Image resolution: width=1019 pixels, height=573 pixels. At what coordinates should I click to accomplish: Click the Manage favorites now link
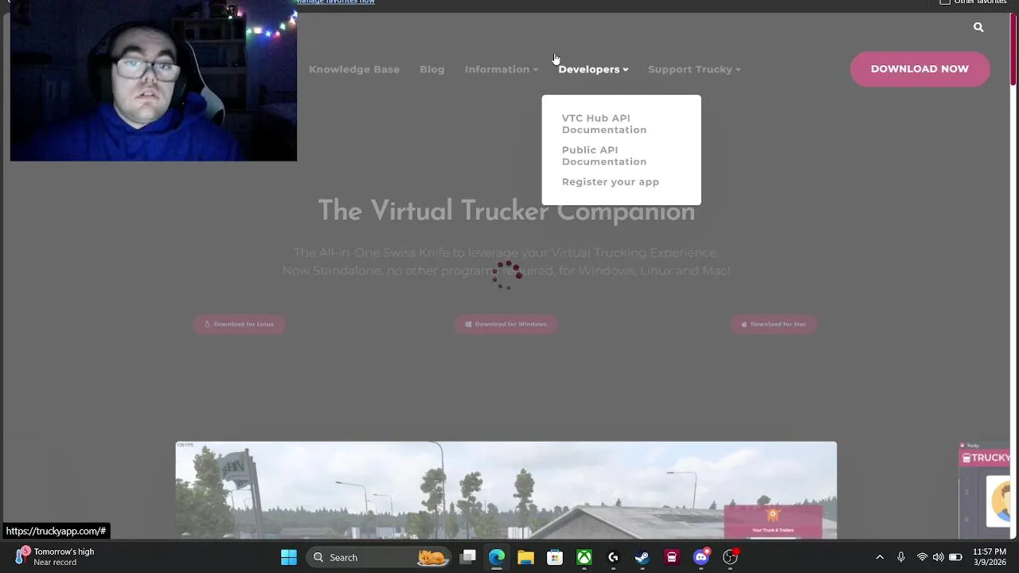coord(335,2)
